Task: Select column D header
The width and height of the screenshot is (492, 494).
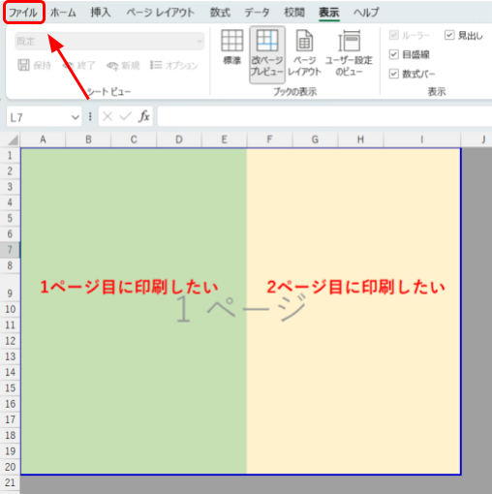Action: click(179, 139)
